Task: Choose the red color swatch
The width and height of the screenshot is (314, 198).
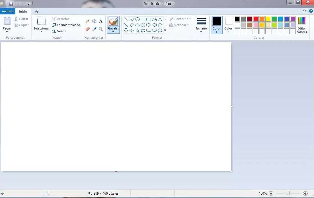Action: pyautogui.click(x=256, y=19)
